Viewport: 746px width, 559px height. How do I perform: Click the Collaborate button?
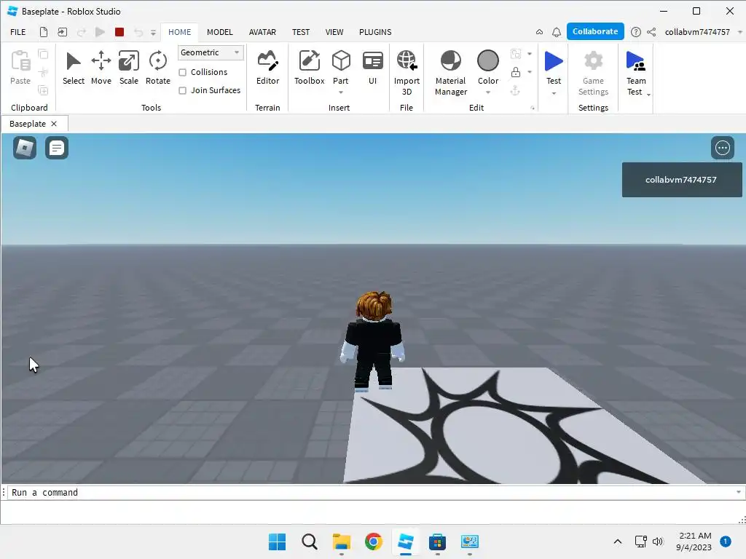595,31
